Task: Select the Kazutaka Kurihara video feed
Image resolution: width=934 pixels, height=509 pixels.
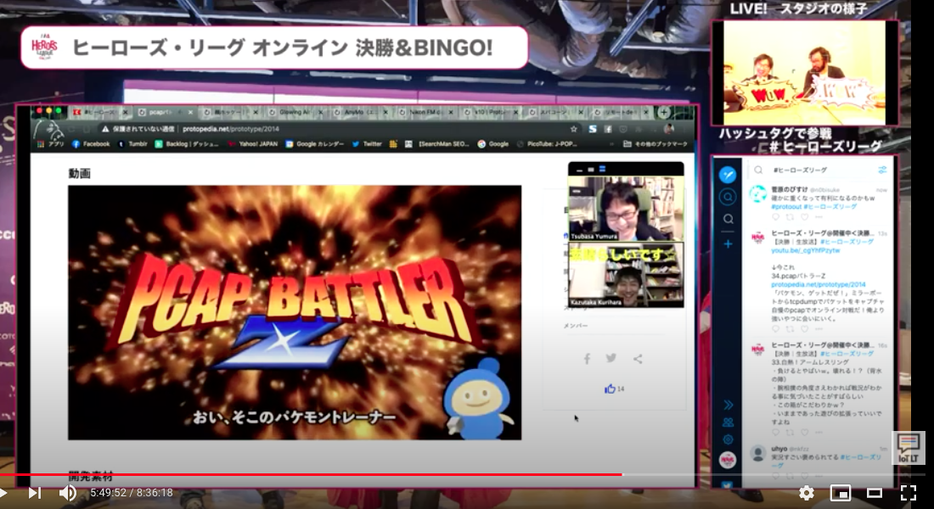Action: 626,275
